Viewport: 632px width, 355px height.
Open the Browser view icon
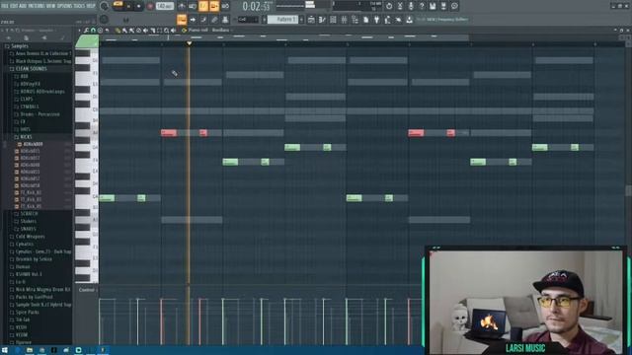click(x=355, y=20)
